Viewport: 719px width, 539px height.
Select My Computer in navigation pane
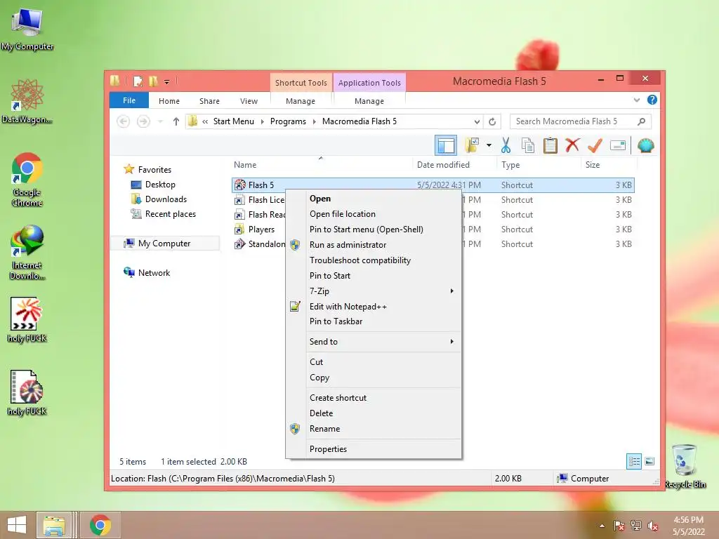click(x=164, y=244)
